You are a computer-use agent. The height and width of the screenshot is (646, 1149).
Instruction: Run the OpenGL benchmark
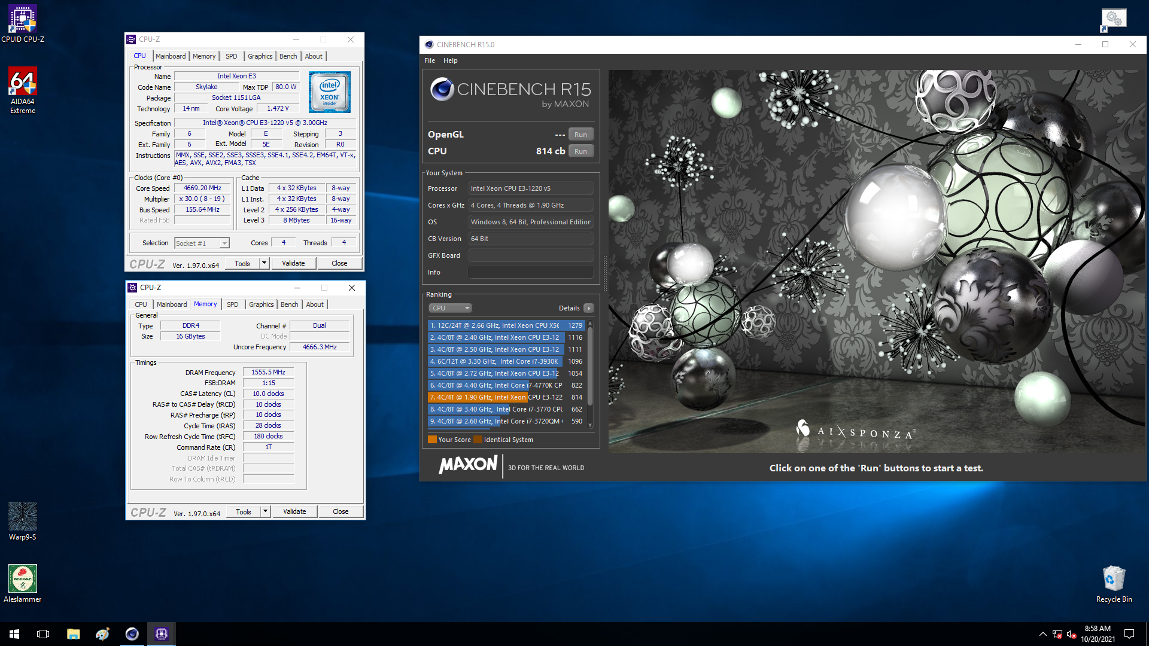[580, 135]
